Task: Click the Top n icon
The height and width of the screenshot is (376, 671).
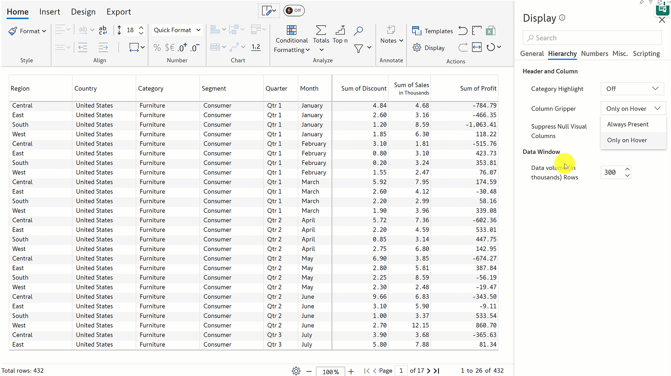Action: click(x=340, y=31)
